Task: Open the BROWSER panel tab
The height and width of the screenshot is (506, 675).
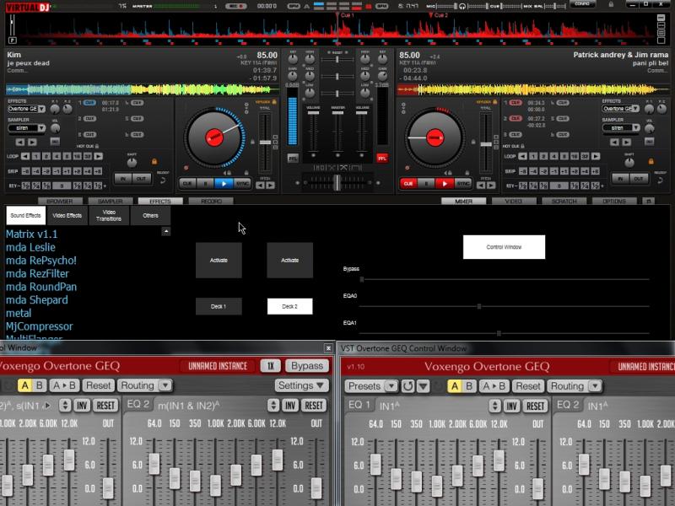Action: tap(59, 202)
